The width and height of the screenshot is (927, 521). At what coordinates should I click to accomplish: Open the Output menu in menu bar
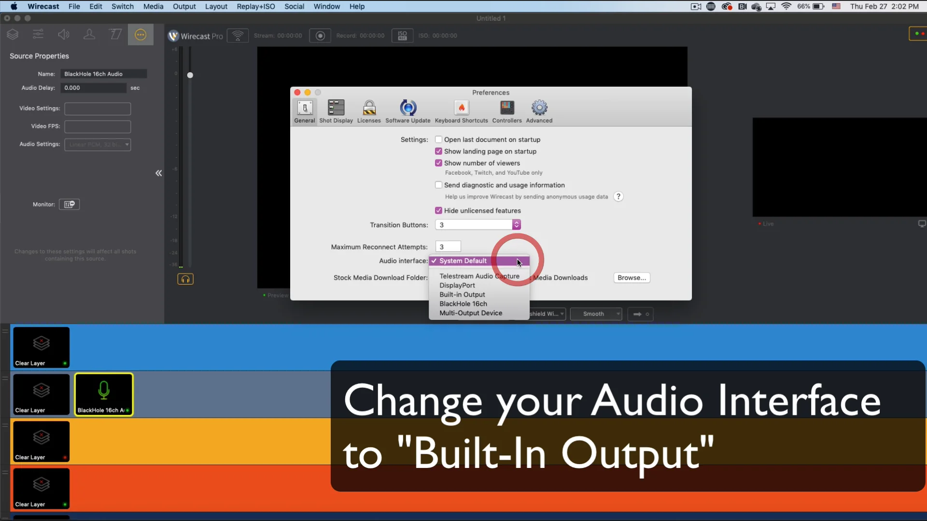[x=184, y=6]
